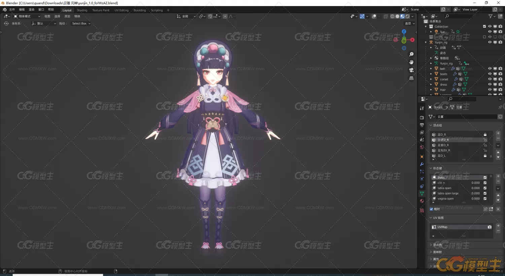Open shading options dropdown arrow
Viewport: 505px width, 276px height.
pyautogui.click(x=413, y=16)
